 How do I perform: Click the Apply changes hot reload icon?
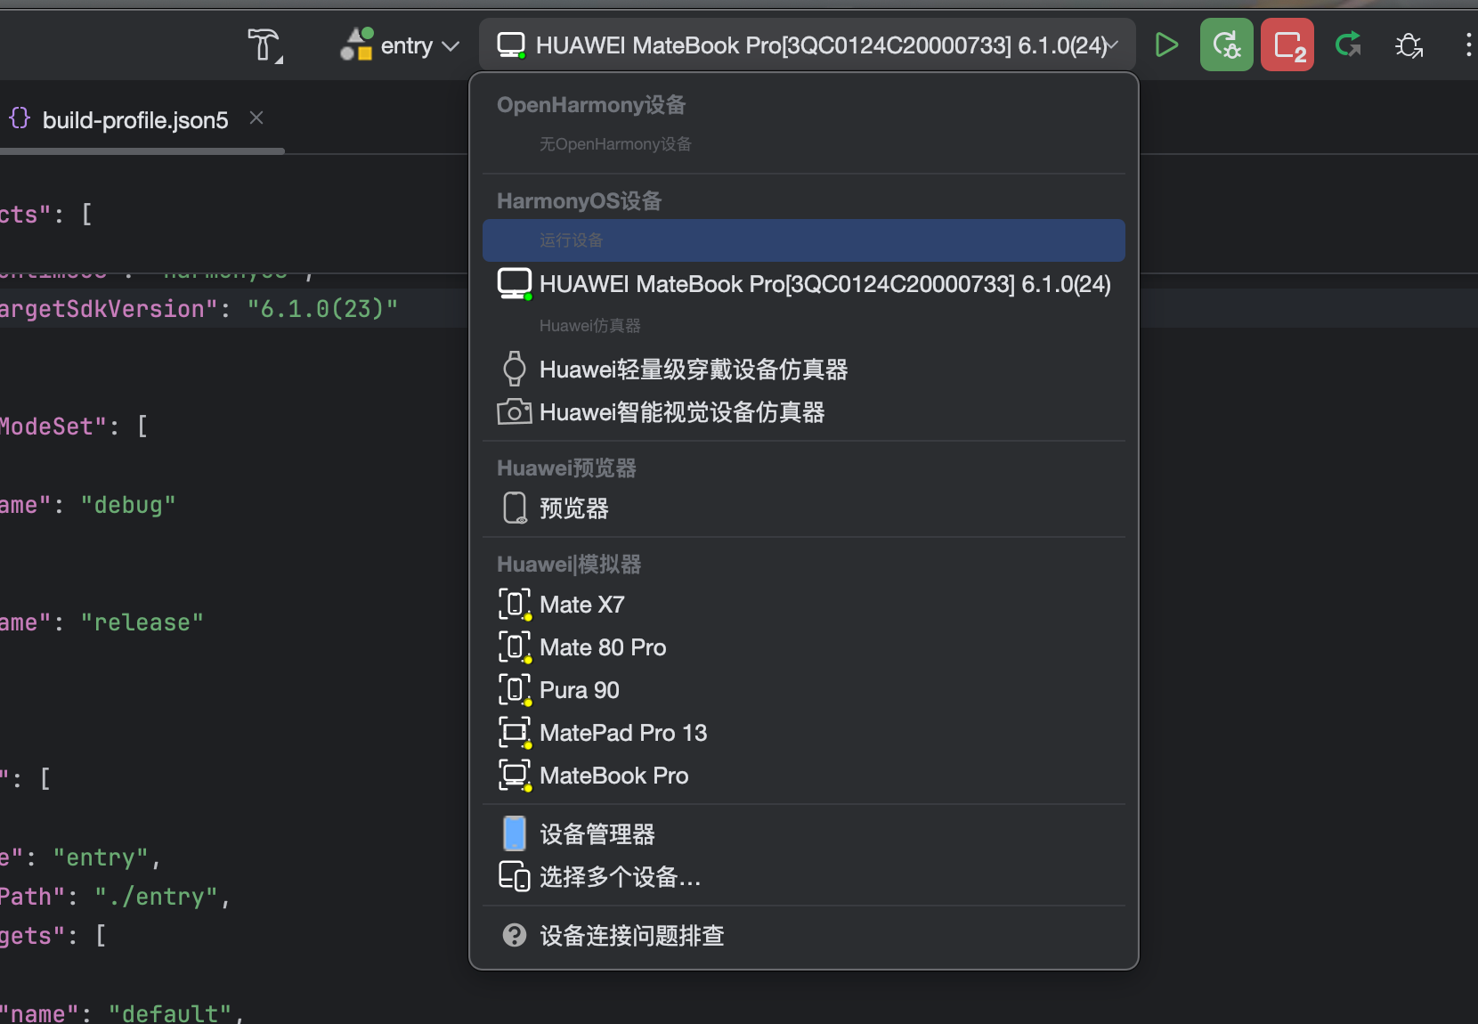[x=1348, y=45]
